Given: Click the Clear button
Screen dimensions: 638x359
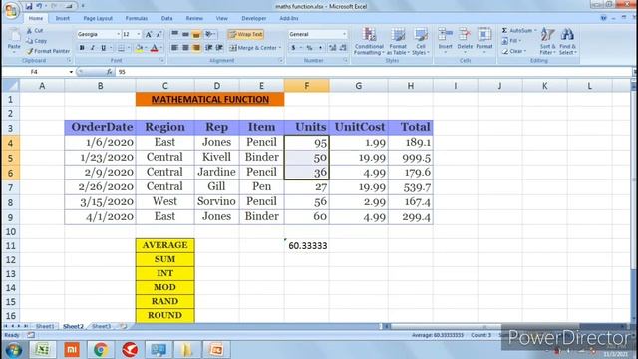Looking at the screenshot, I should (x=514, y=51).
